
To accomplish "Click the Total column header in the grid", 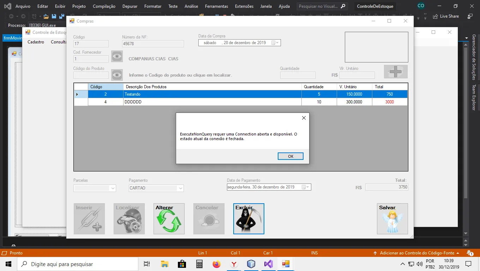I will (390, 87).
